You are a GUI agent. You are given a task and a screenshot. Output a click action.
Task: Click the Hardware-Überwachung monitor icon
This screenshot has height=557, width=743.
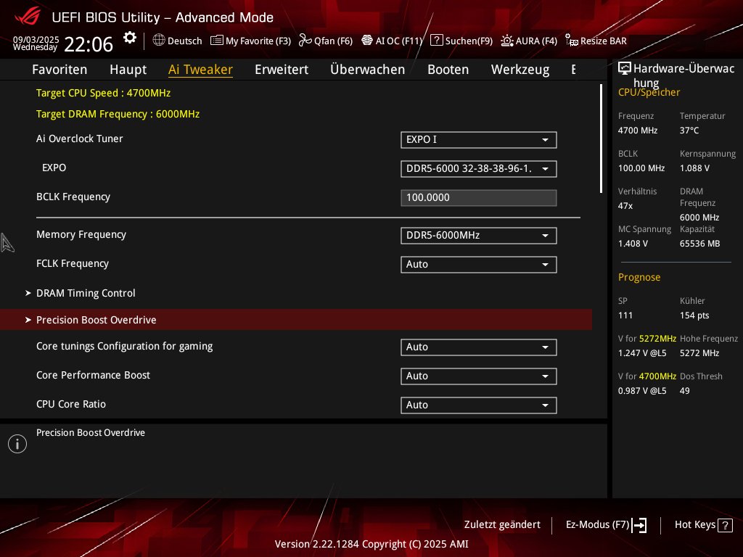625,69
